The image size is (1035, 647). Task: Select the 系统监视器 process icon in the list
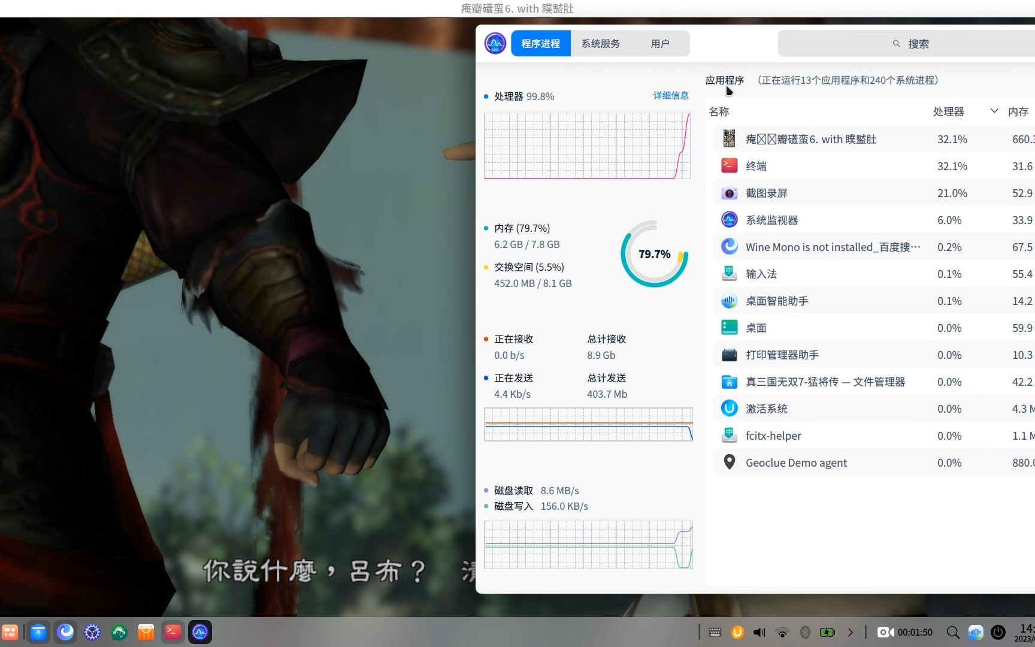click(729, 219)
